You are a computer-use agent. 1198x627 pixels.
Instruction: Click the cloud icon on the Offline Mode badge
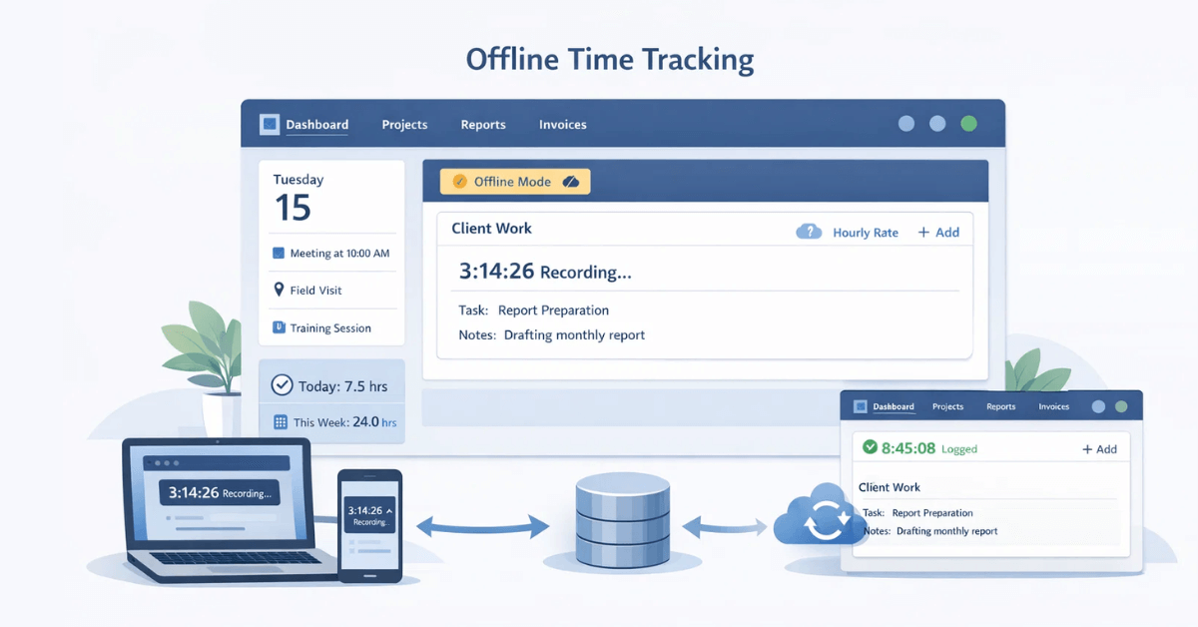click(572, 181)
